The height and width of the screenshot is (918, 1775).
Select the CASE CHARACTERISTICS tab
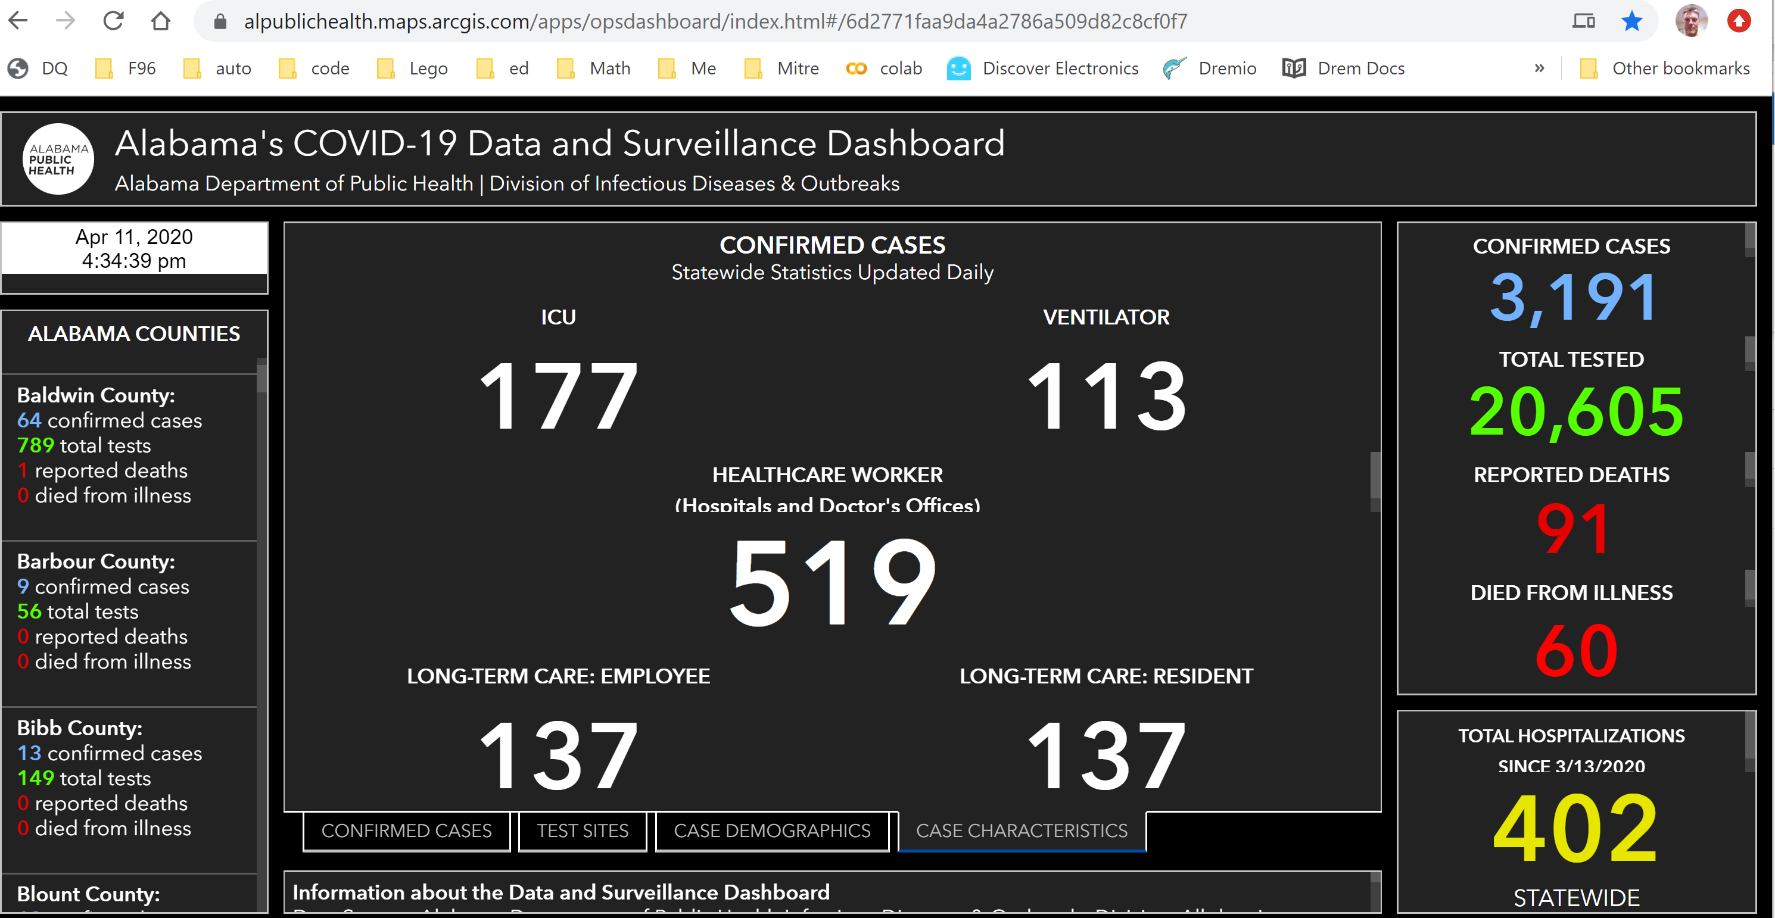click(1022, 830)
